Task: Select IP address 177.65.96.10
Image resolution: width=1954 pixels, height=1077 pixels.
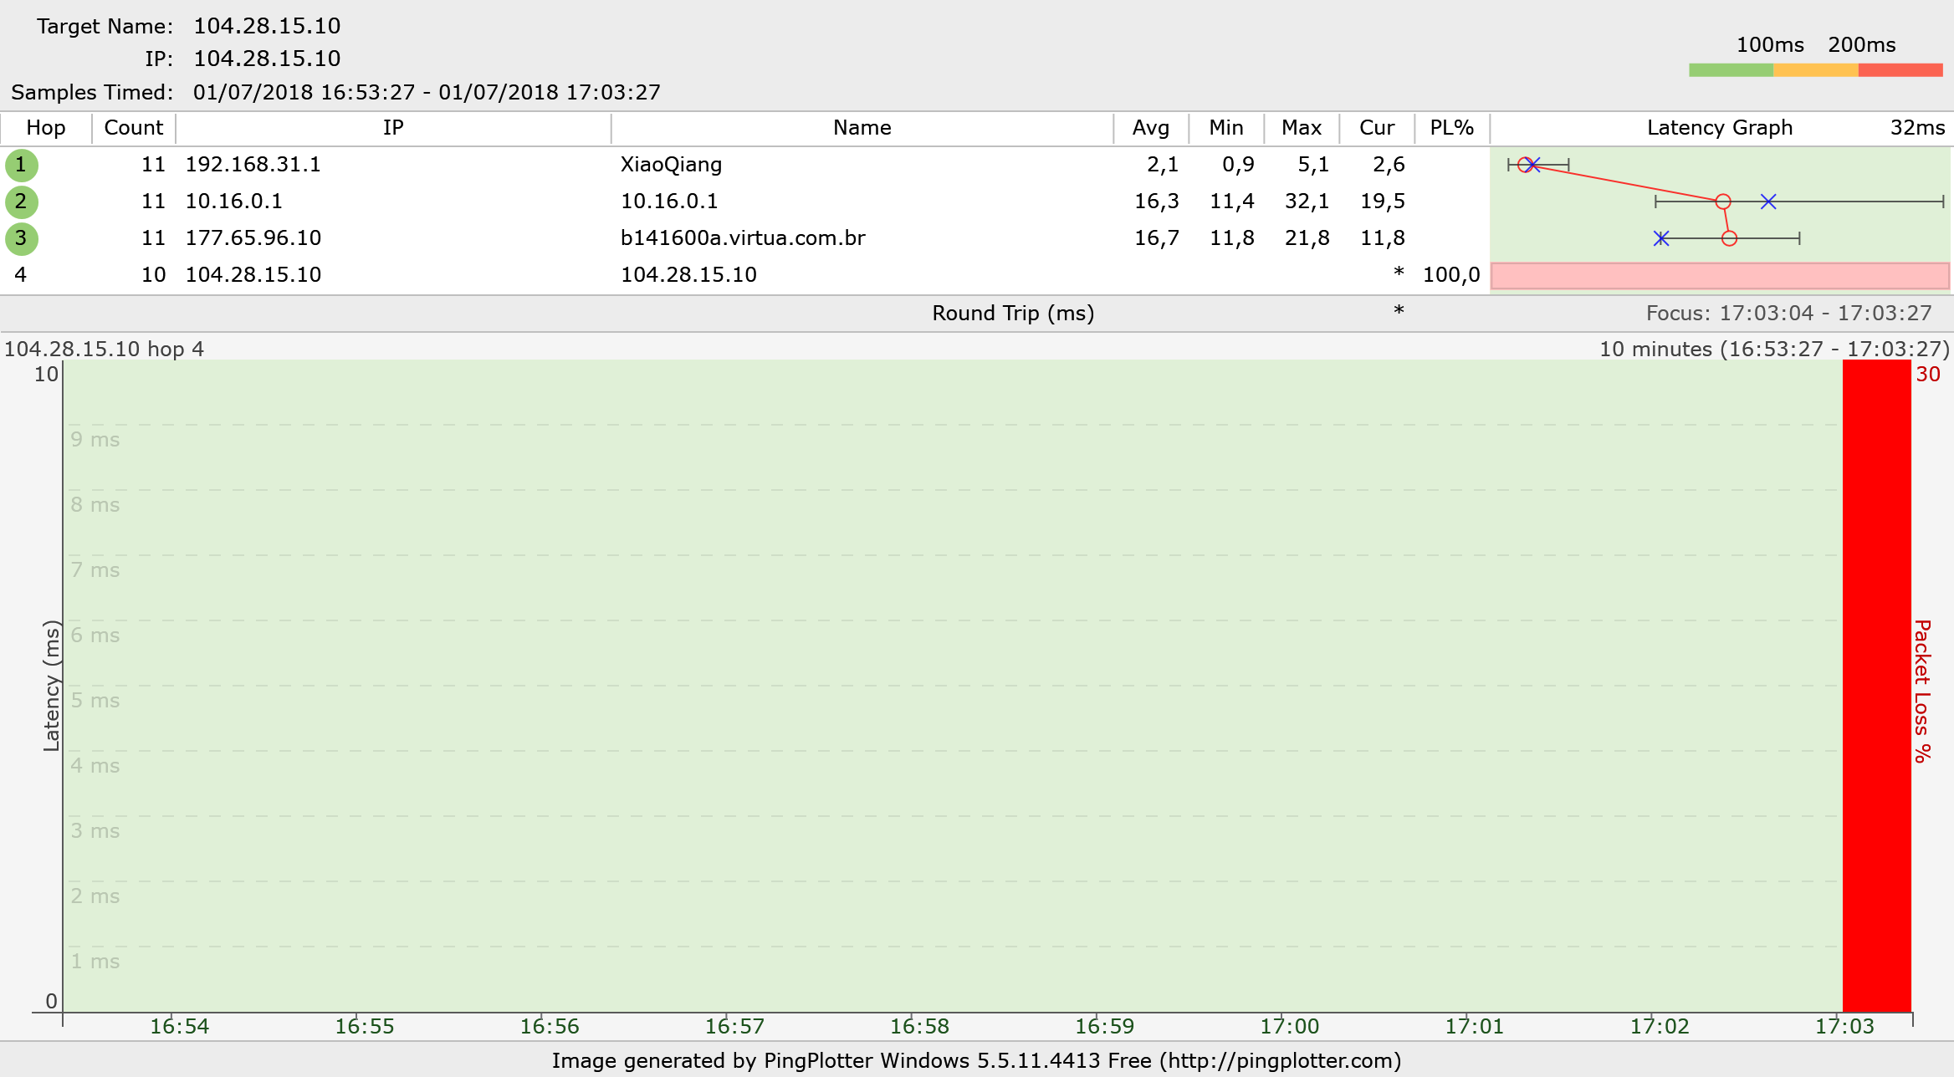Action: click(x=253, y=238)
